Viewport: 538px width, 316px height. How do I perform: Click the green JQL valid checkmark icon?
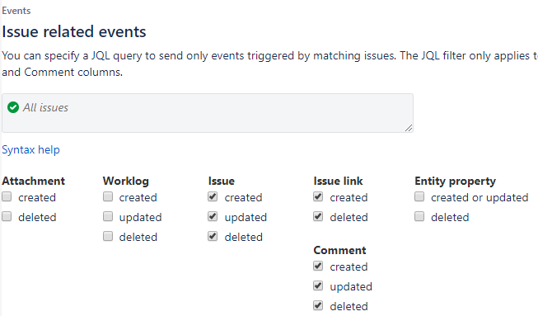pos(13,107)
